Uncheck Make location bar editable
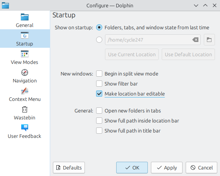The height and width of the screenshot is (176, 220). pyautogui.click(x=99, y=94)
